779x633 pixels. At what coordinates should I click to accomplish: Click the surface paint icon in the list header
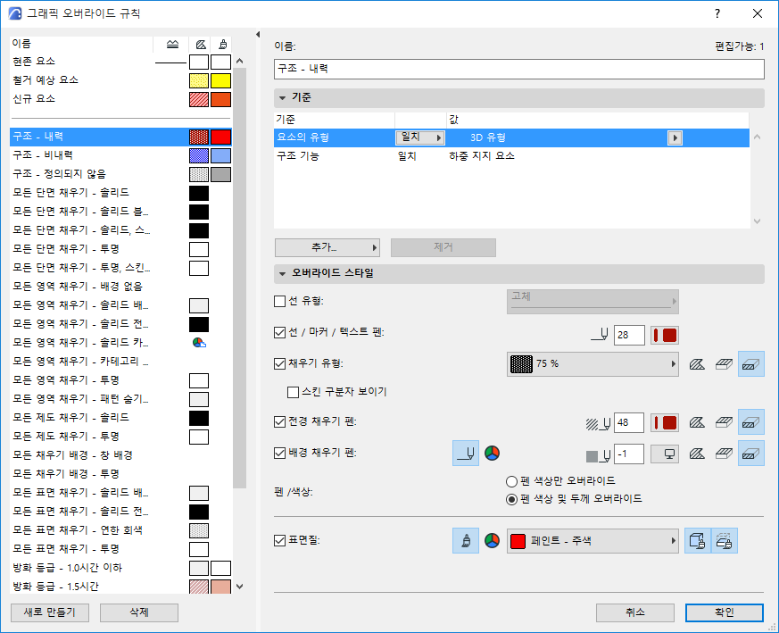222,45
